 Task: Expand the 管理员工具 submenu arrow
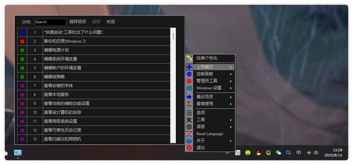point(231,81)
